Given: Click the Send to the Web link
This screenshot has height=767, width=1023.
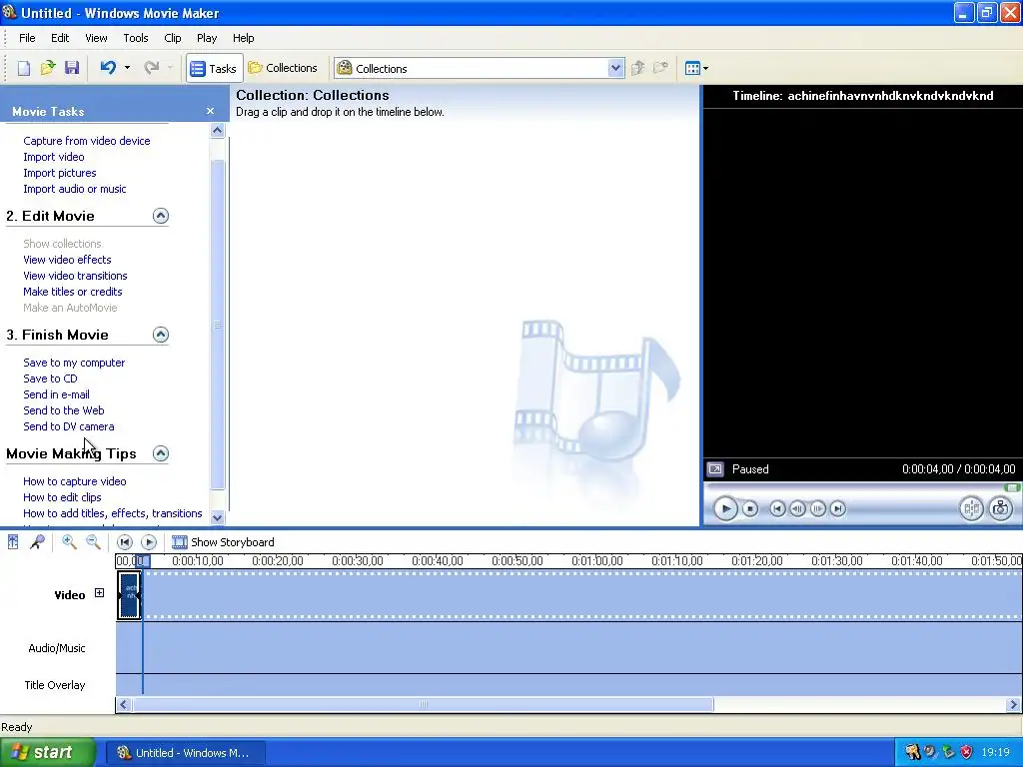Looking at the screenshot, I should (63, 410).
